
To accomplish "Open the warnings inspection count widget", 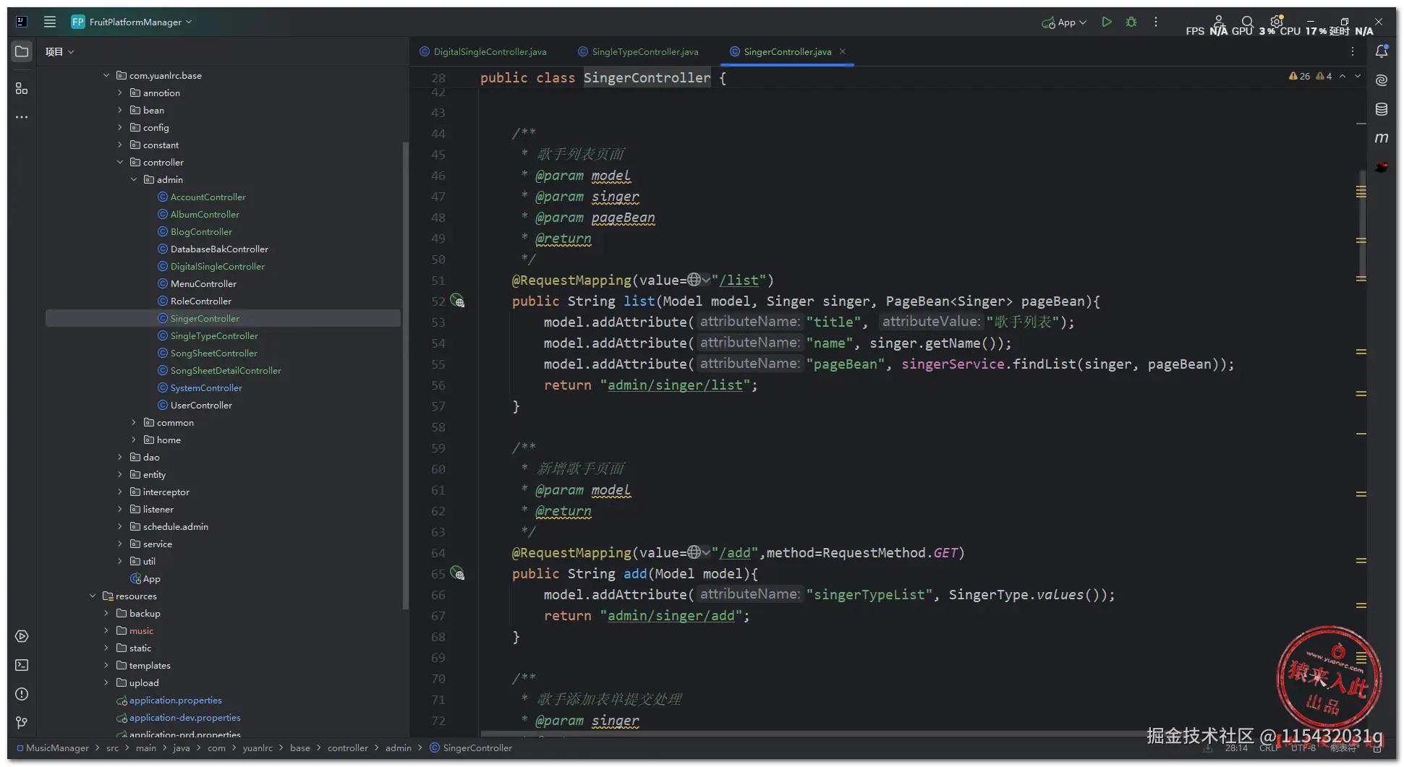I will coord(1310,76).
